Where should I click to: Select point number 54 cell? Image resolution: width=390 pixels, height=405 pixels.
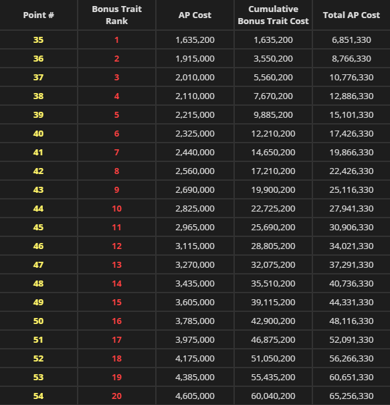coord(38,396)
